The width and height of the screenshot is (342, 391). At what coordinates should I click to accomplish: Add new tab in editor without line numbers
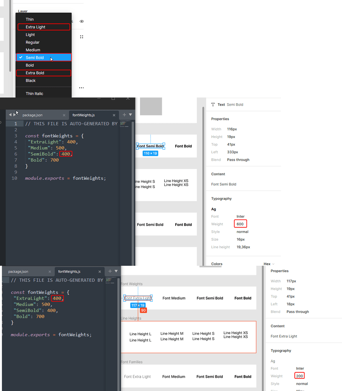point(110,271)
